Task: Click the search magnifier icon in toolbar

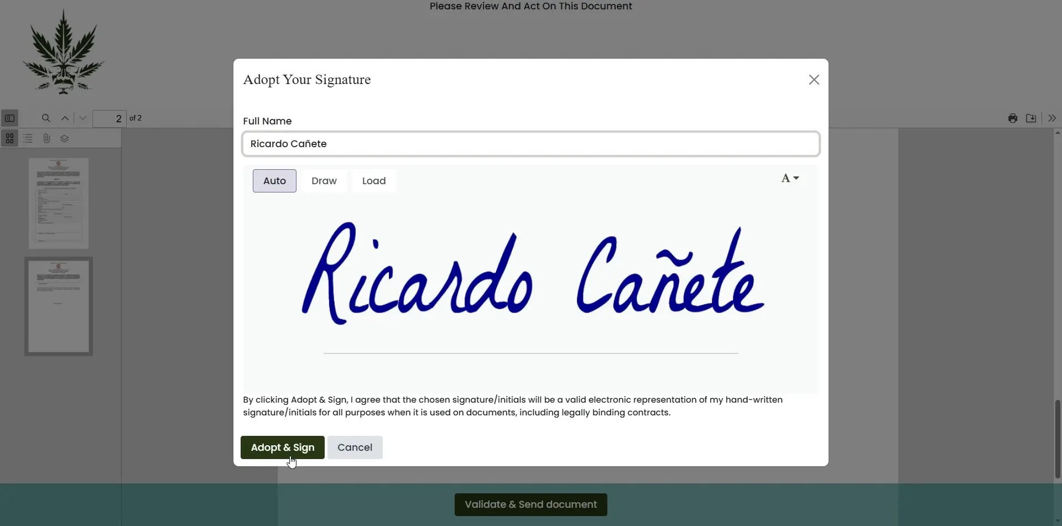Action: tap(46, 118)
